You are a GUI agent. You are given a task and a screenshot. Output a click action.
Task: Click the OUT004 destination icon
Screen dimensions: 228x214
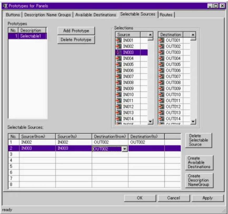161,58
